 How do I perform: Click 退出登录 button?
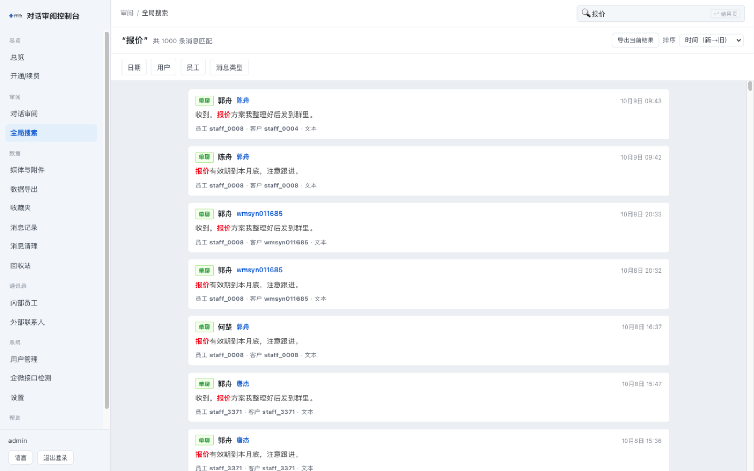[56, 458]
